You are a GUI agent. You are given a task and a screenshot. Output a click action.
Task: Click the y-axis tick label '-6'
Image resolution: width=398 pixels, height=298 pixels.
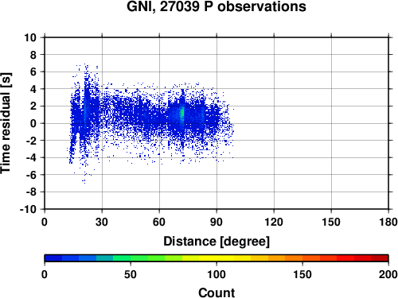pyautogui.click(x=31, y=175)
